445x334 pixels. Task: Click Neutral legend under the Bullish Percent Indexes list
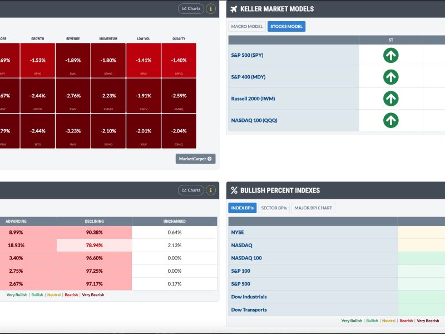[x=389, y=321]
